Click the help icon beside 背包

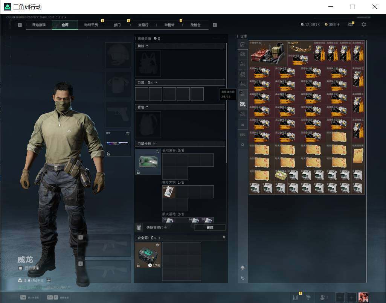click(147, 107)
